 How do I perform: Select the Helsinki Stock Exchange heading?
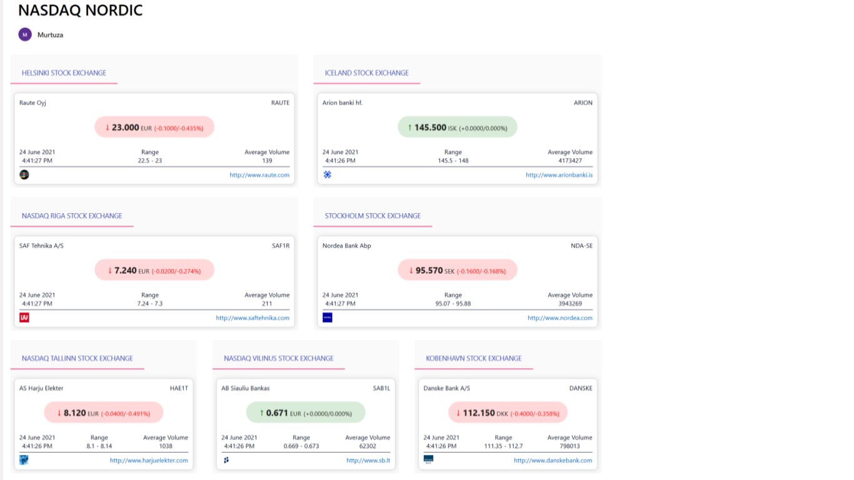point(64,73)
